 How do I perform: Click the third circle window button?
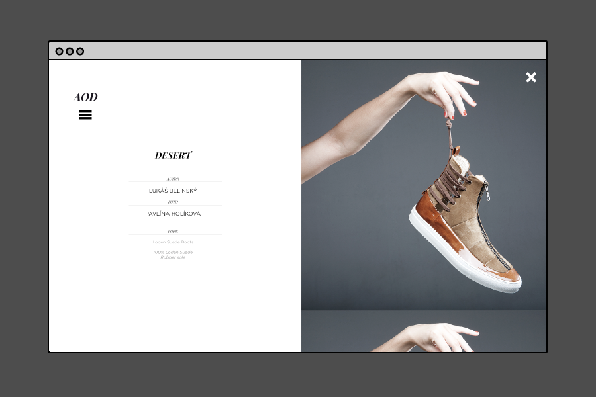[80, 52]
